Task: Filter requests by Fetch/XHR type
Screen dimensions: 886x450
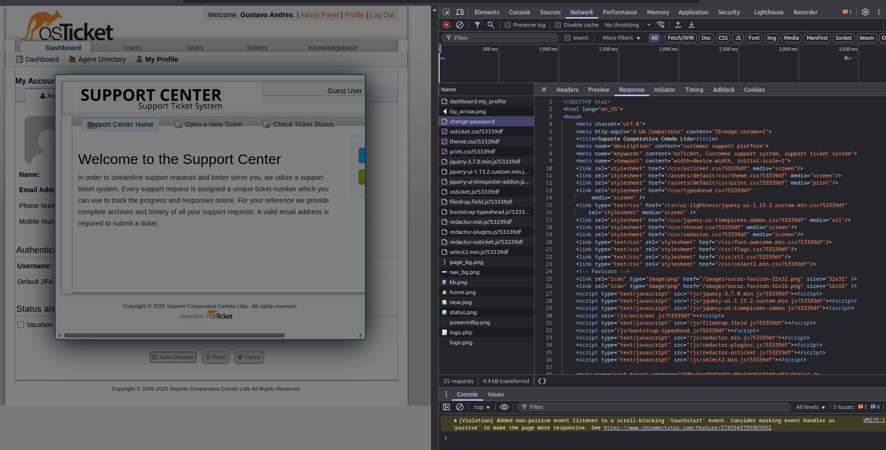Action: coord(681,38)
